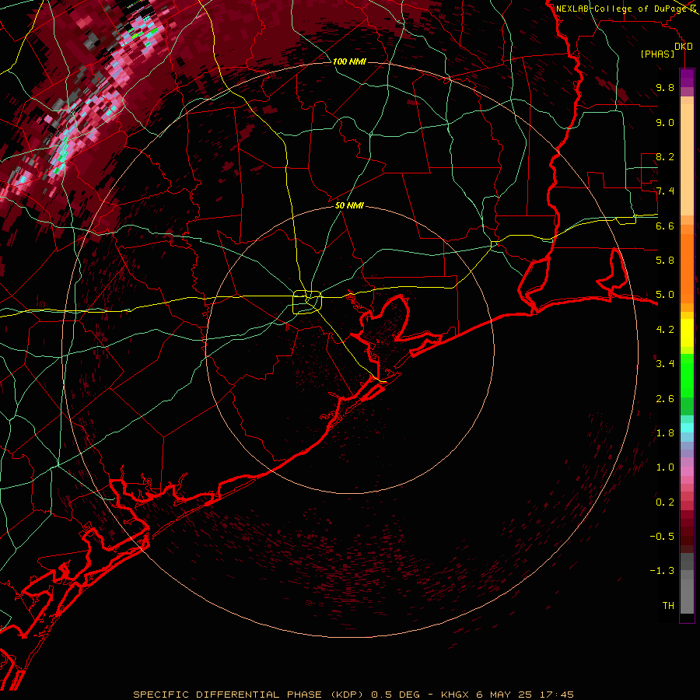Click the yellow highway loop at radar center
700x700 pixels.
[307, 302]
